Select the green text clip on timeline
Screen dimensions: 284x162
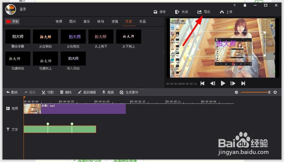[60, 129]
